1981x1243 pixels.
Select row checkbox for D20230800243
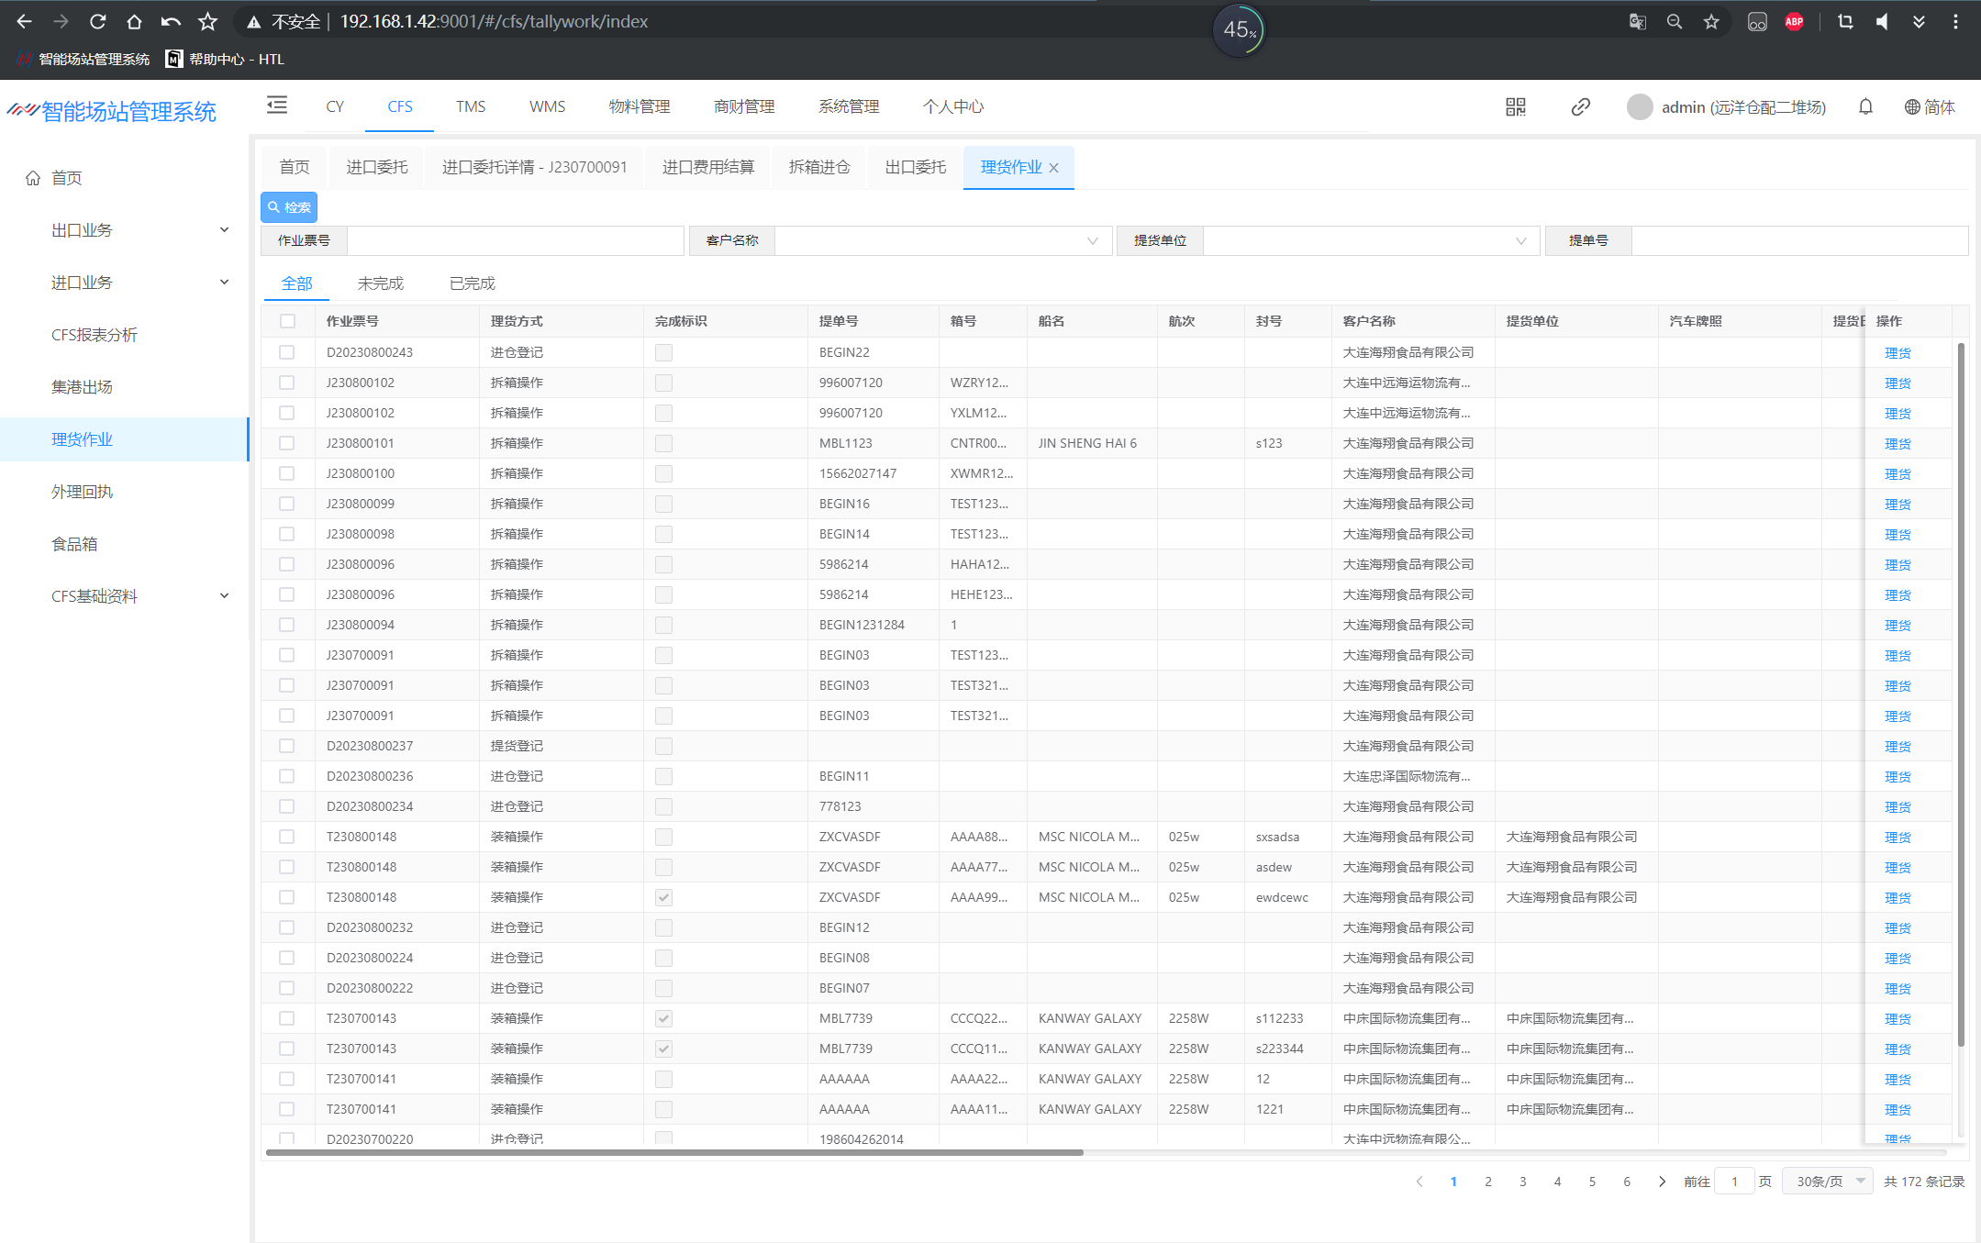click(x=287, y=352)
